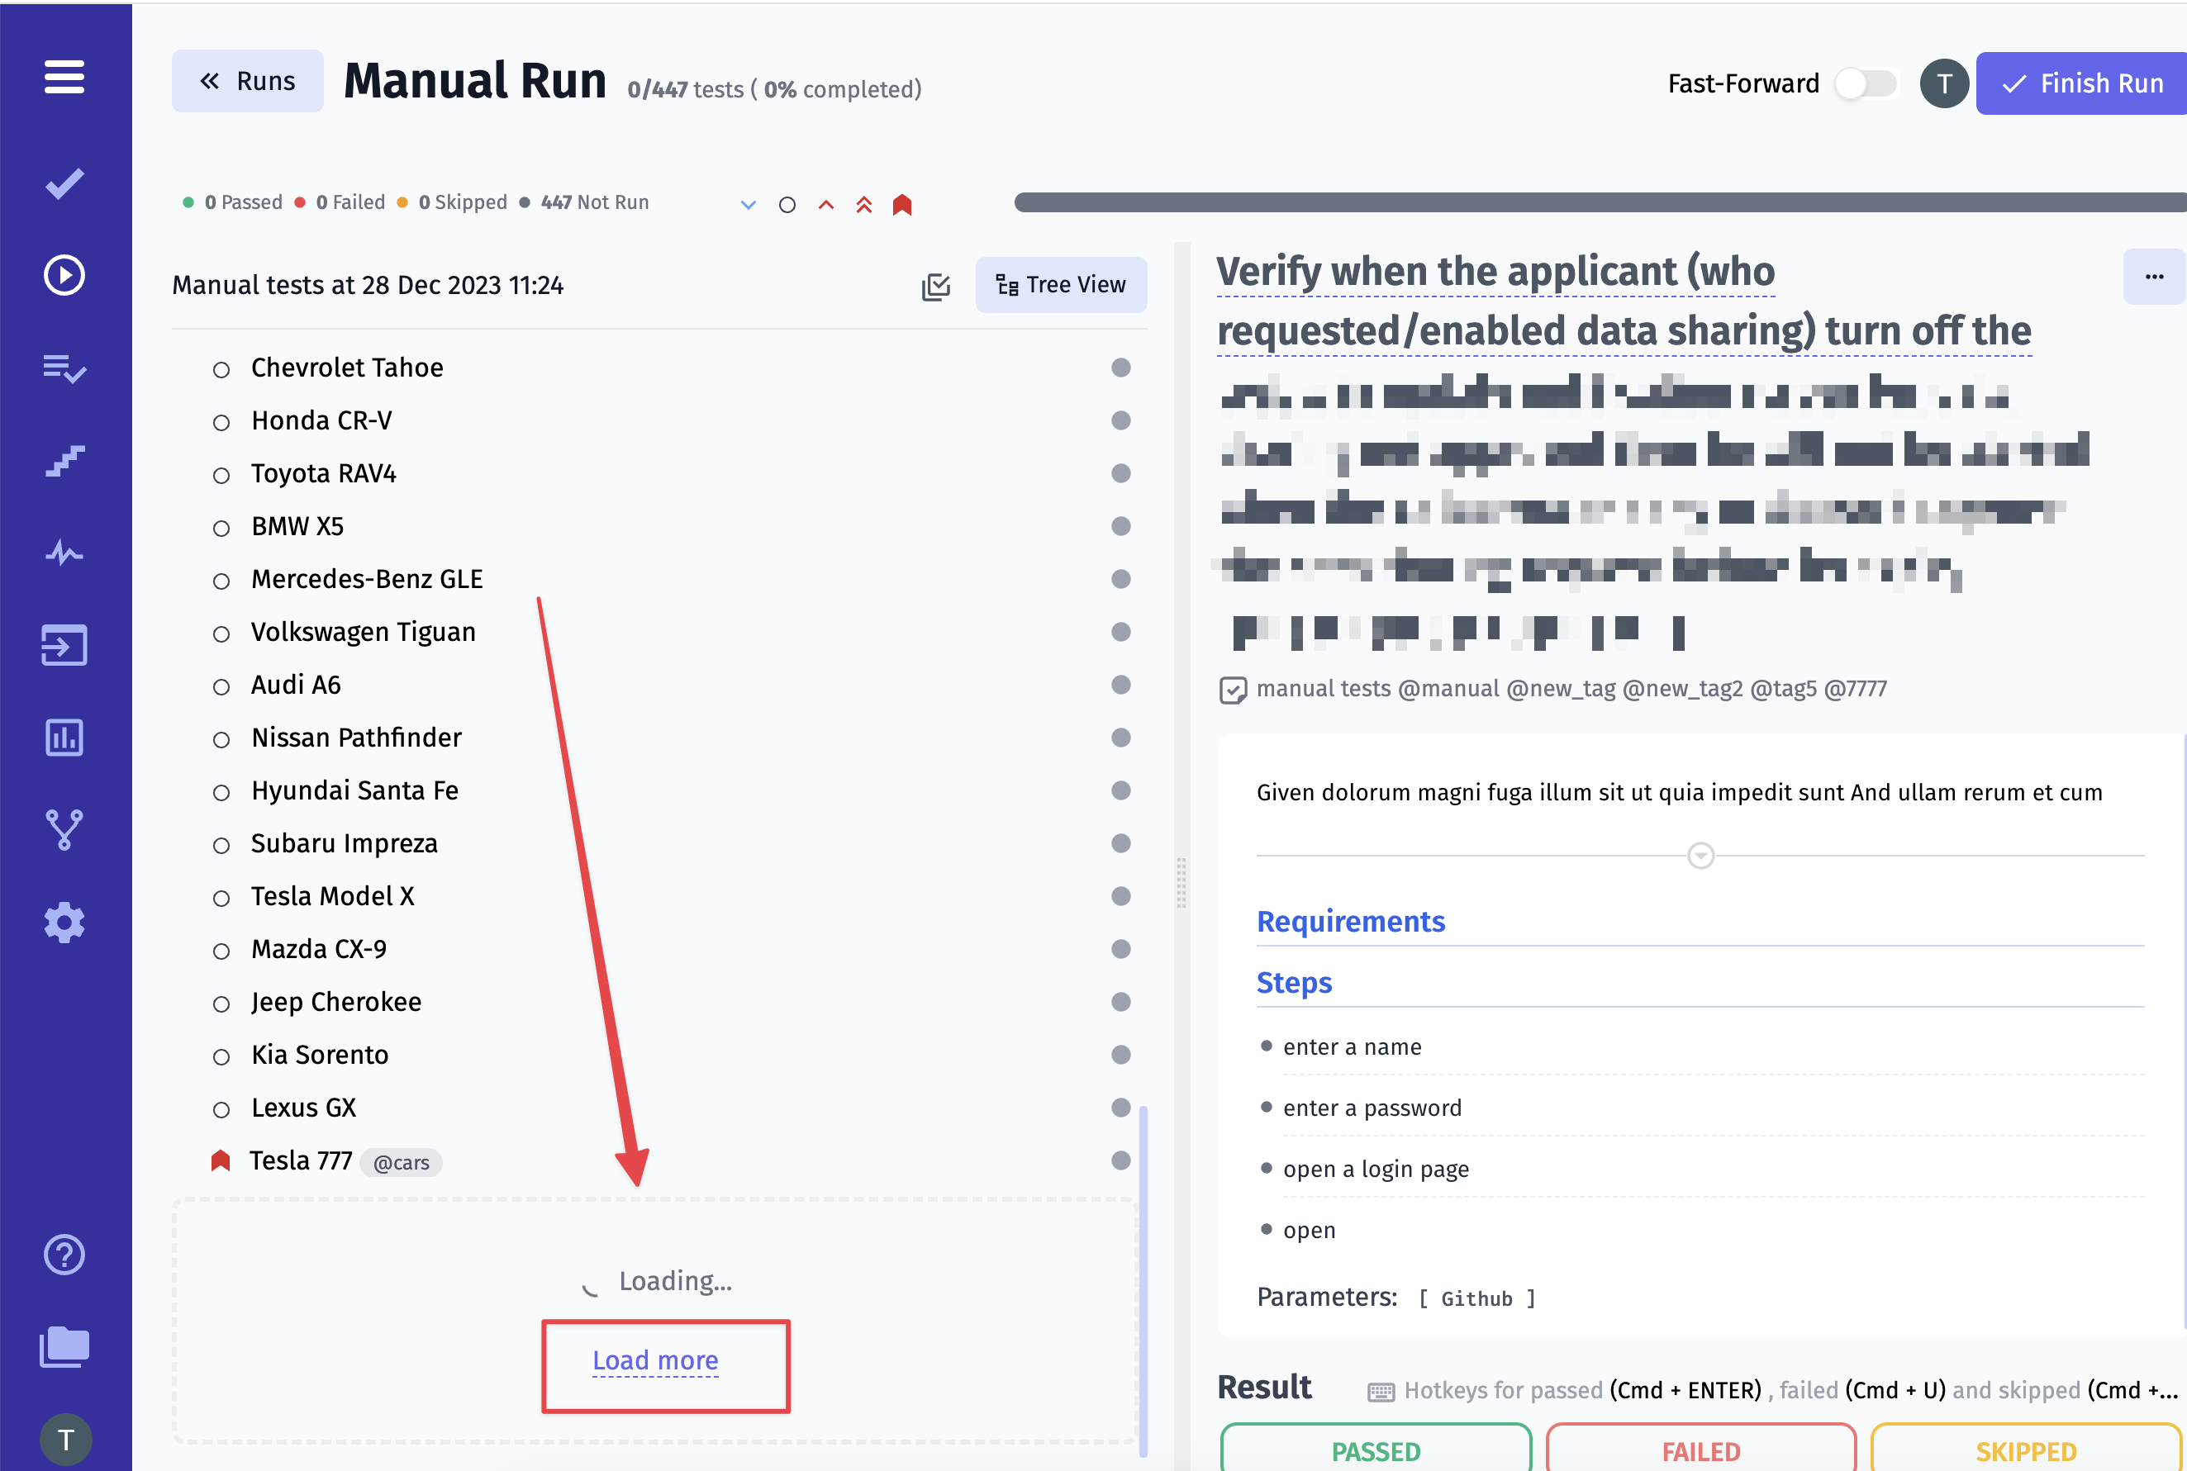Image resolution: width=2187 pixels, height=1471 pixels.
Task: Click the T user avatar in sidebar
Action: point(65,1439)
